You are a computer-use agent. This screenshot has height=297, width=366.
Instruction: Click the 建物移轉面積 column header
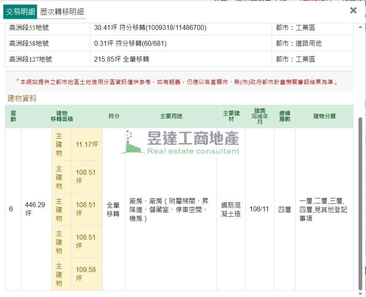[62, 116]
